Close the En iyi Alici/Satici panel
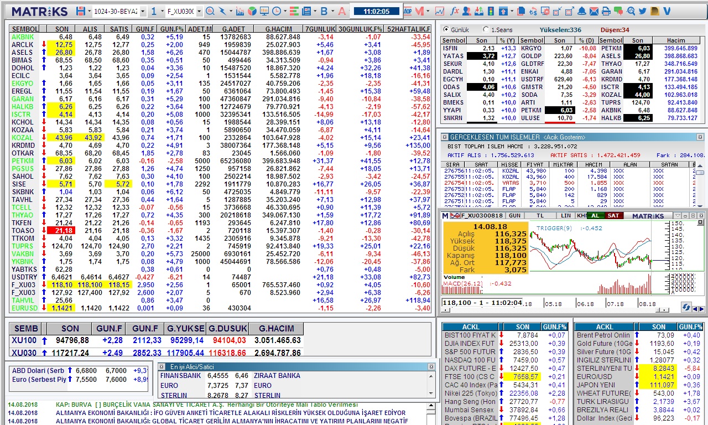The width and height of the screenshot is (708, 425). click(x=431, y=366)
